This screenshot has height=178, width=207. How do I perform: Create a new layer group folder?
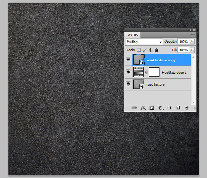[x=169, y=108]
